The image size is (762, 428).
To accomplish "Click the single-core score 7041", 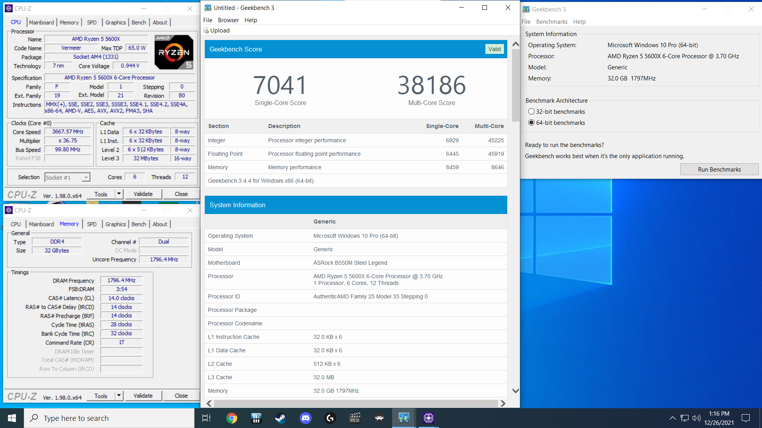I will pyautogui.click(x=280, y=85).
